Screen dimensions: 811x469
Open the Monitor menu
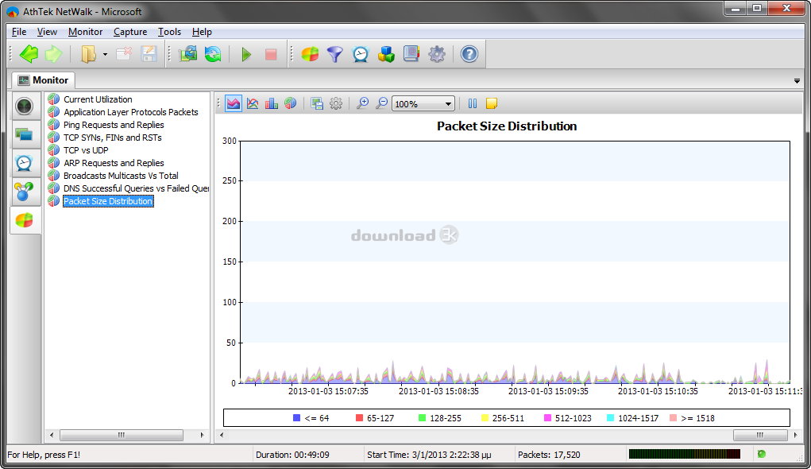[x=85, y=32]
